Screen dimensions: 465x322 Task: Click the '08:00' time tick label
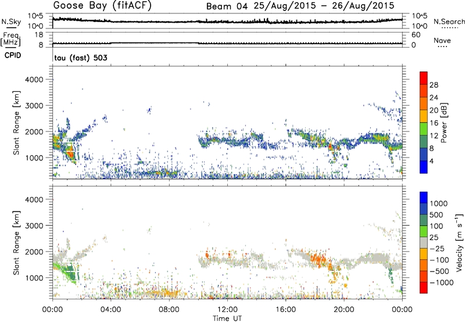tap(169, 310)
